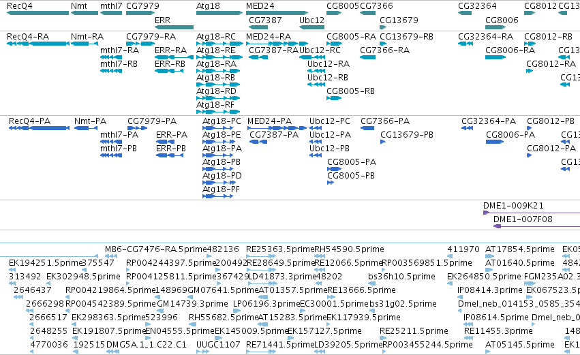Click EST RE25211.5prime

click(383, 338)
